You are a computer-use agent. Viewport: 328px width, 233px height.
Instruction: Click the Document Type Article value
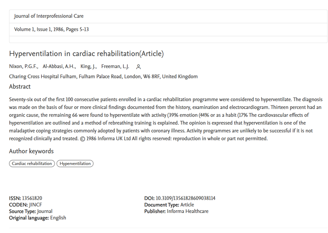click(x=187, y=205)
